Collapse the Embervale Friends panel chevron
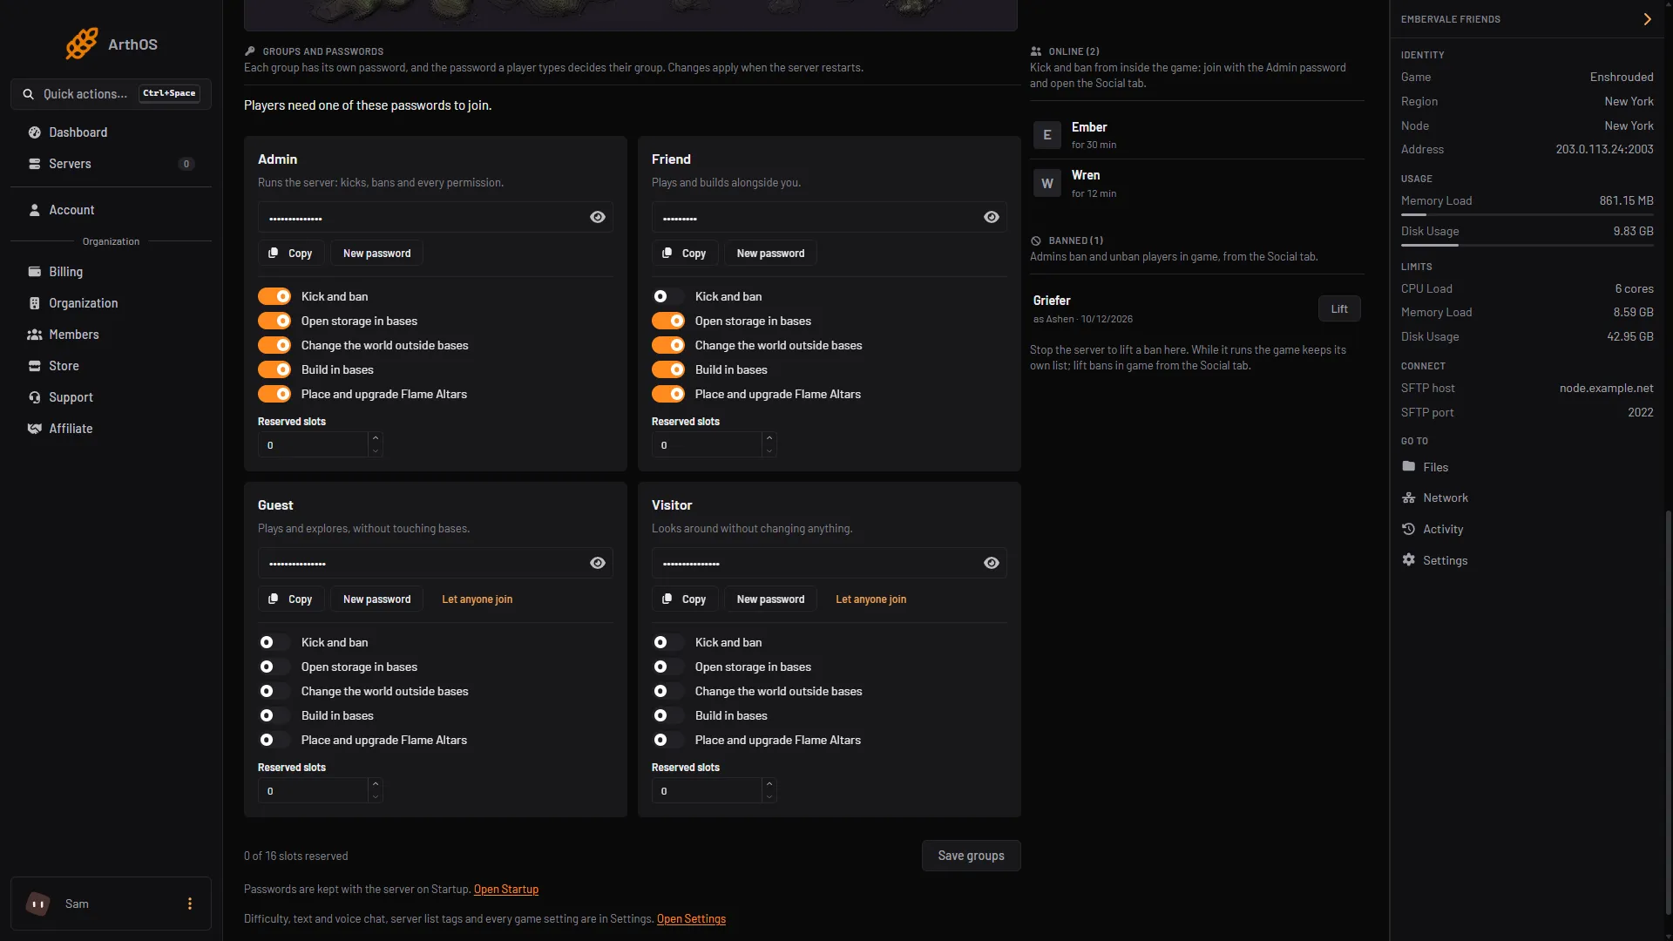The height and width of the screenshot is (941, 1673). tap(1647, 19)
